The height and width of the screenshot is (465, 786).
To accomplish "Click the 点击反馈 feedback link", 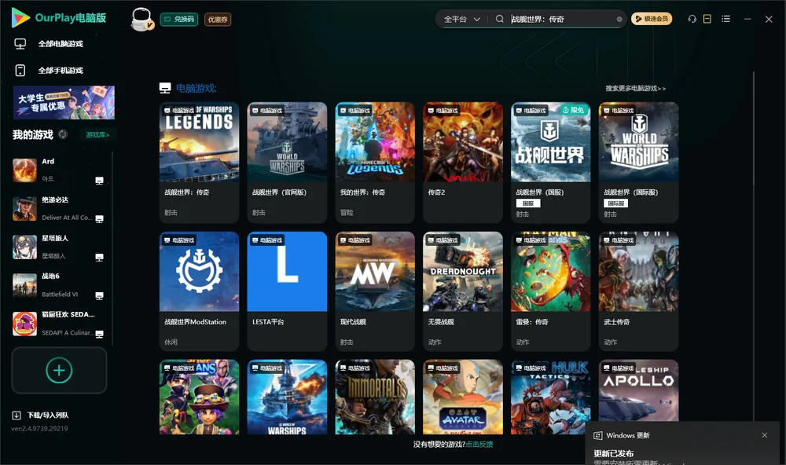I will 479,444.
